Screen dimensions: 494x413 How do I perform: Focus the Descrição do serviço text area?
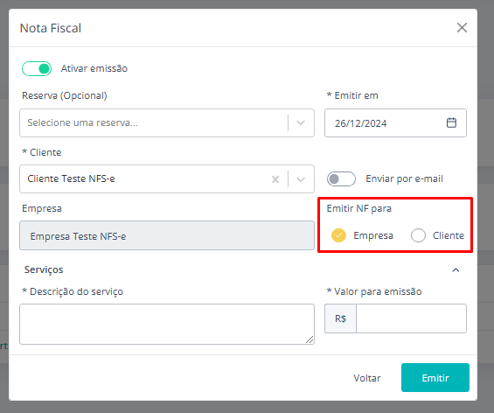(167, 324)
